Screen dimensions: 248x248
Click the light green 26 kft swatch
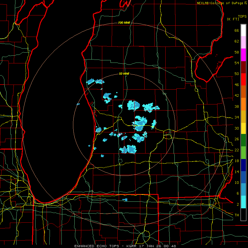(243, 153)
